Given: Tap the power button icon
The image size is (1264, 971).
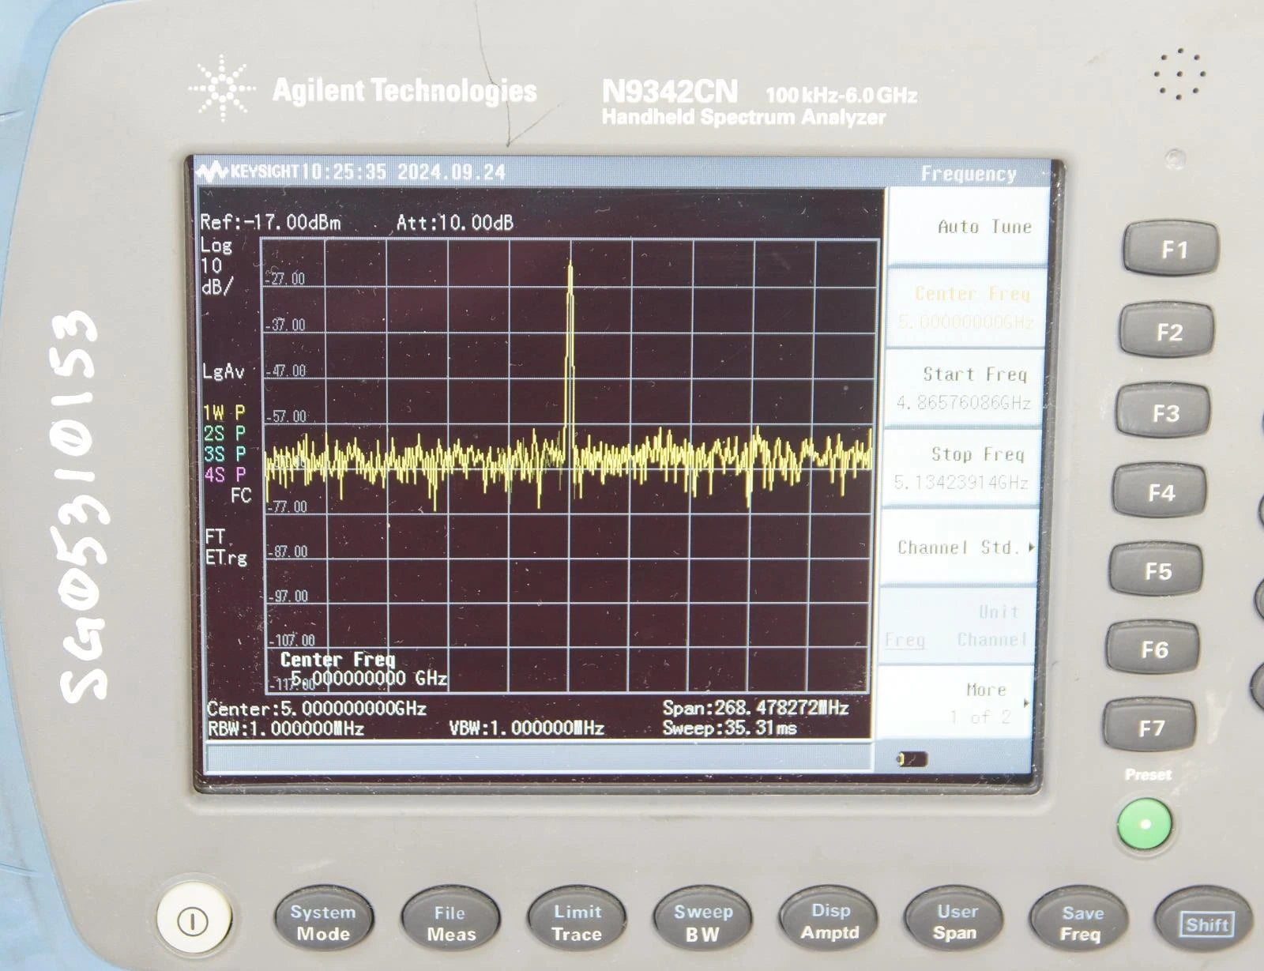Looking at the screenshot, I should pyautogui.click(x=194, y=920).
